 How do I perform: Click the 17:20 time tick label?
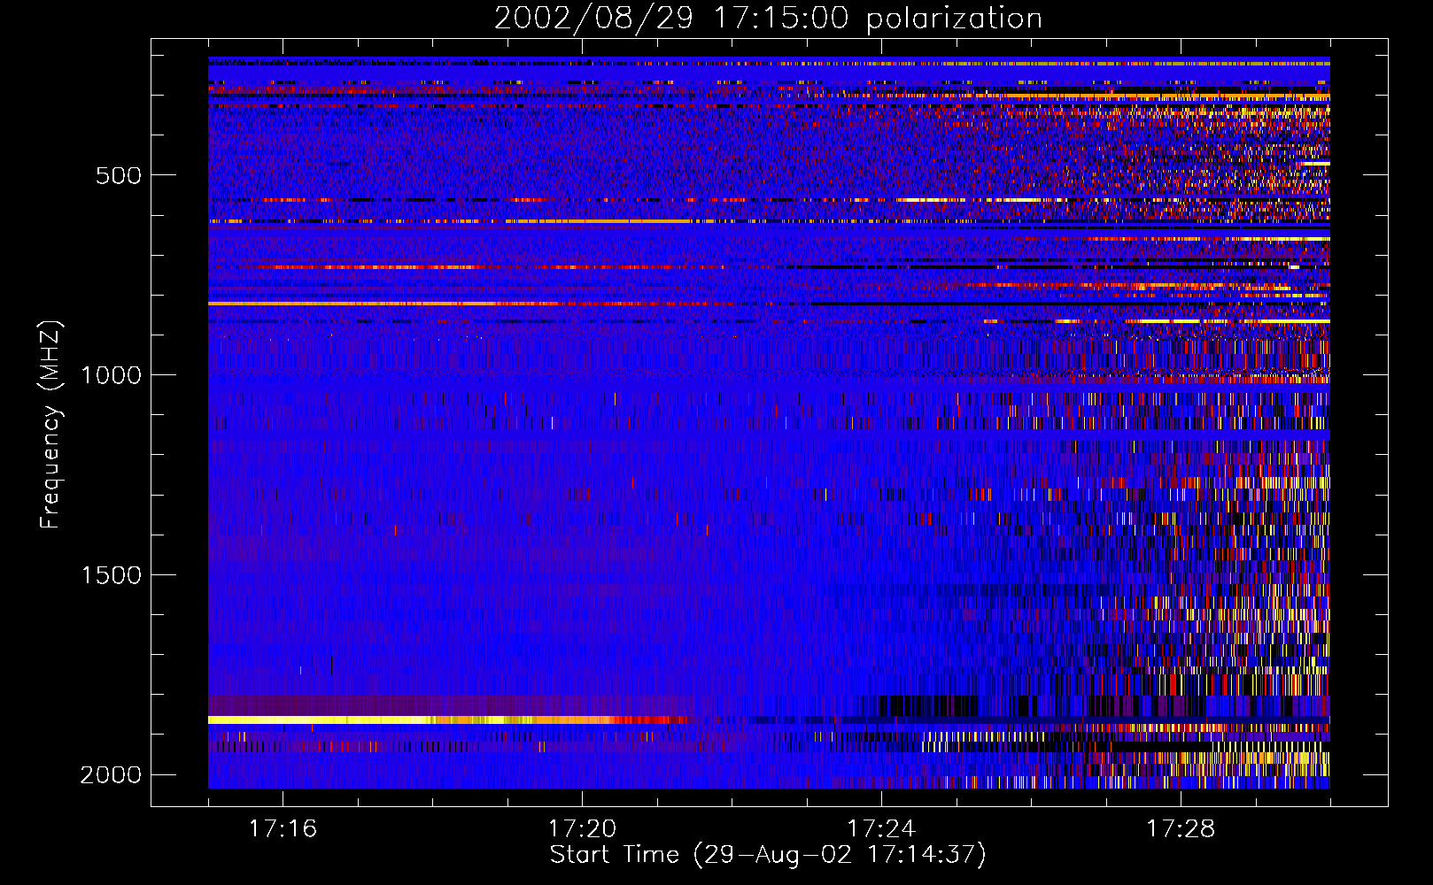point(582,828)
